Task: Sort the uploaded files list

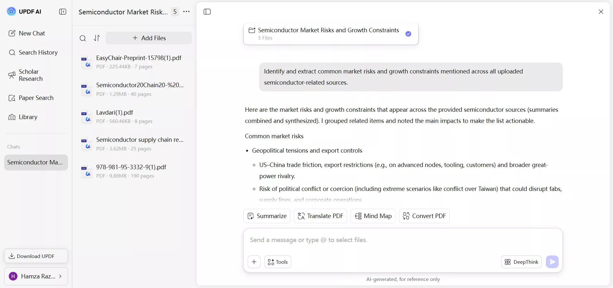Action: [97, 38]
